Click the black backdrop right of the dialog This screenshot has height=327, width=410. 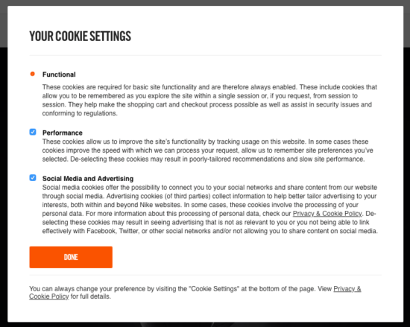[406, 182]
